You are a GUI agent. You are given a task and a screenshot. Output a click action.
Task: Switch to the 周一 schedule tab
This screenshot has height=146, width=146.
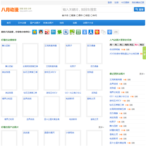(x=112, y=45)
